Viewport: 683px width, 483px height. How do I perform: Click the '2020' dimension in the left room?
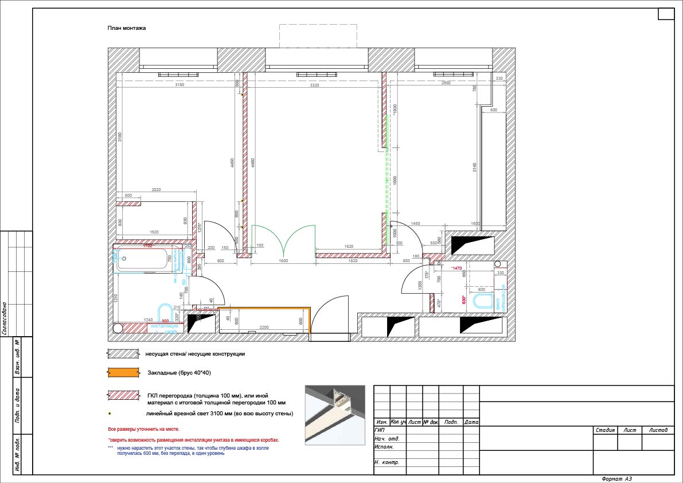156,189
